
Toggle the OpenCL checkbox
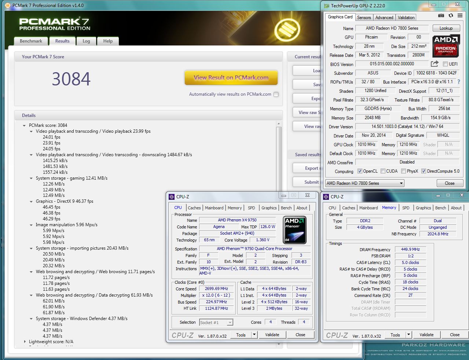point(360,171)
